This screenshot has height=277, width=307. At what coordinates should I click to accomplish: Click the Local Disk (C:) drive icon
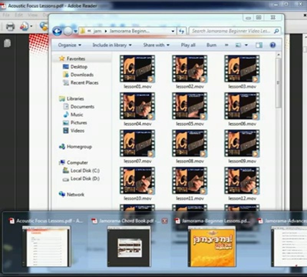[66, 170]
